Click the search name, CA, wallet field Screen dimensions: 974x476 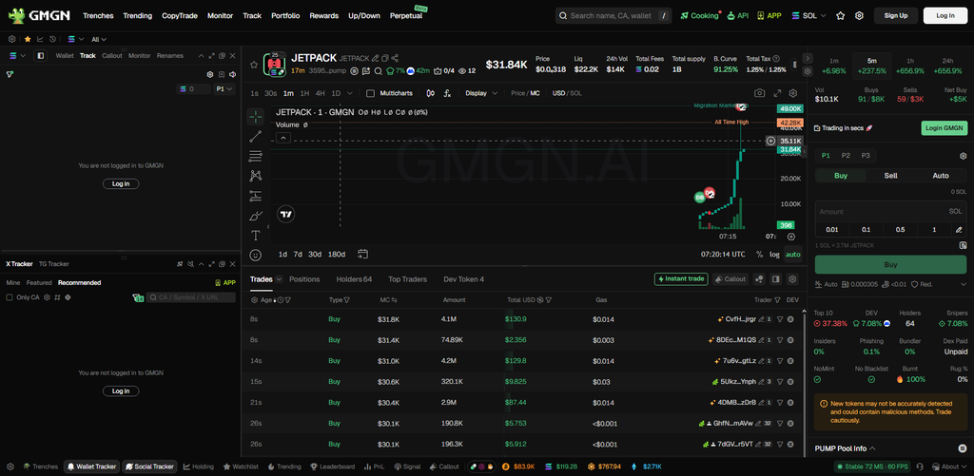click(614, 15)
